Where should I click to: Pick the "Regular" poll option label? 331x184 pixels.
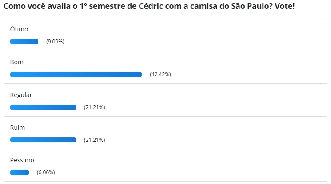pyautogui.click(x=21, y=95)
